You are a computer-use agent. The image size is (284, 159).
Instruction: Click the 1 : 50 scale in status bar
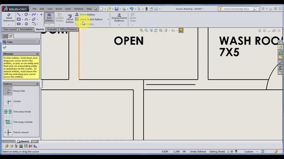pyautogui.click(x=230, y=151)
